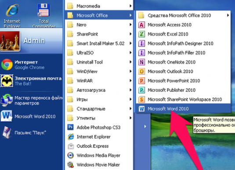
Task: Click the SharePoint Workspace 2010 icon
Action: (x=141, y=99)
